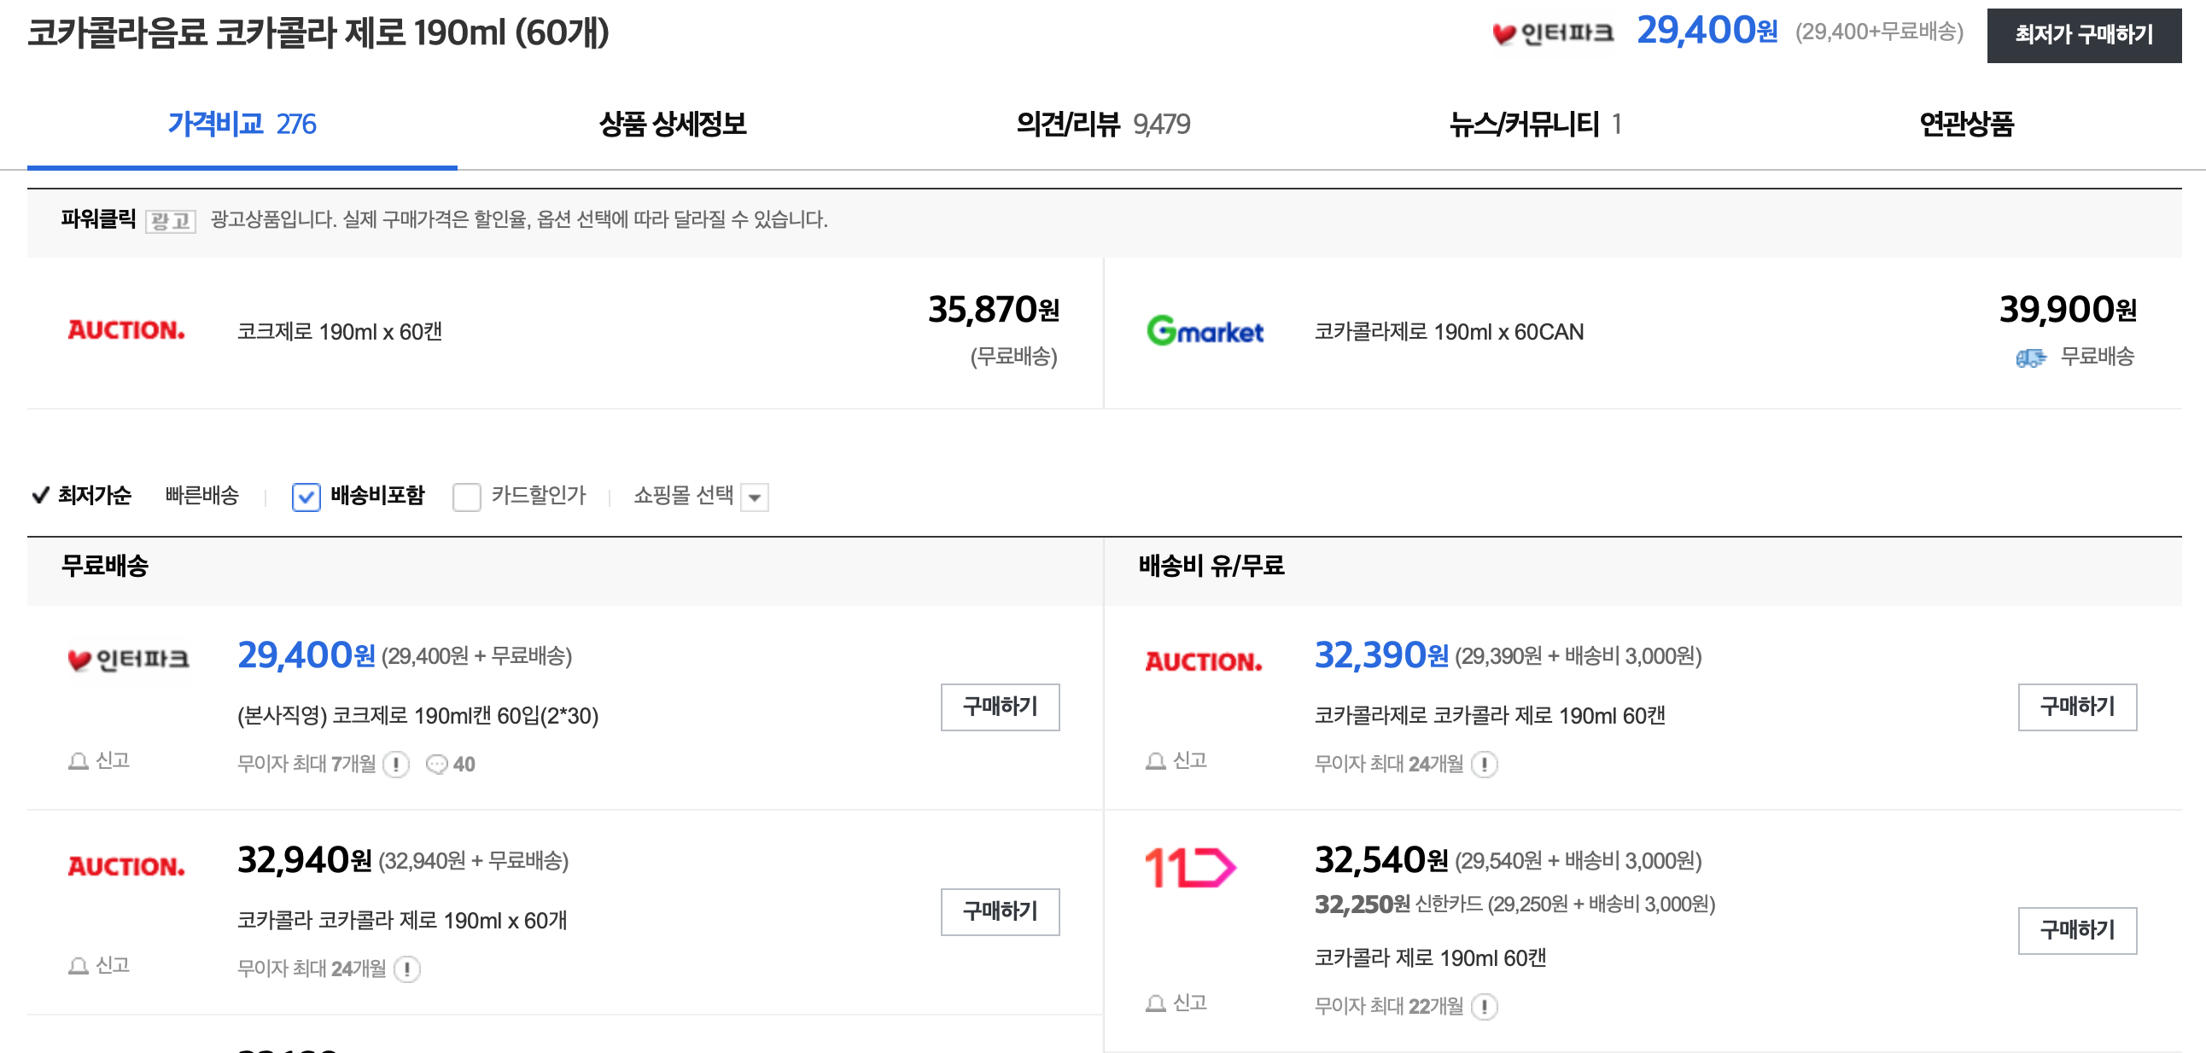Click the Interpark logo in the header
Viewport: 2206px width, 1053px height.
pyautogui.click(x=1553, y=33)
